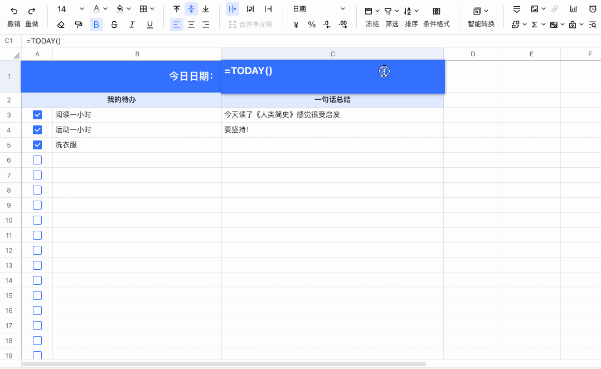
Task: Select the eraser clear-format tool
Action: click(61, 25)
